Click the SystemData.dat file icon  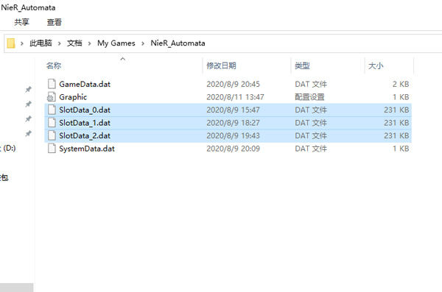coord(52,149)
